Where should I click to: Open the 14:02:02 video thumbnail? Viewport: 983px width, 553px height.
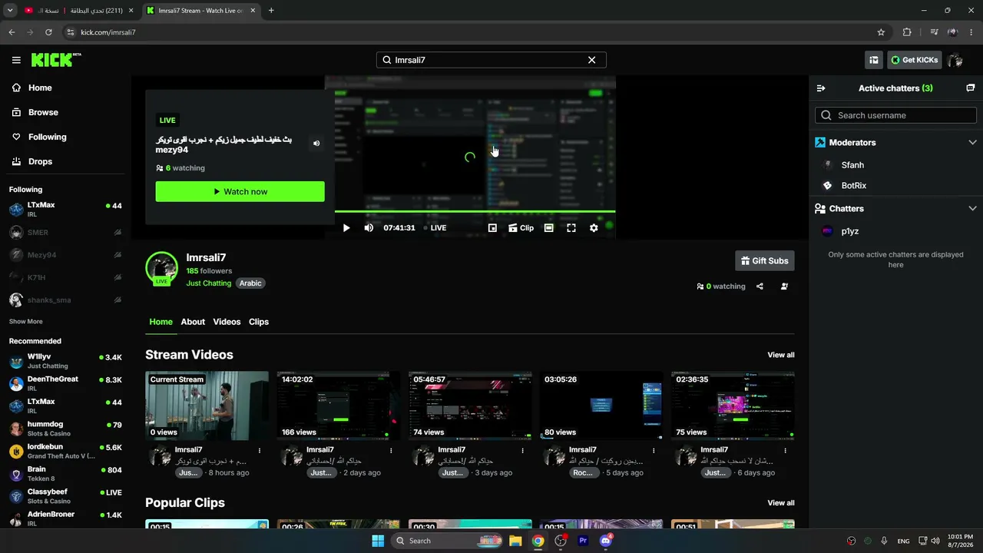coord(339,406)
